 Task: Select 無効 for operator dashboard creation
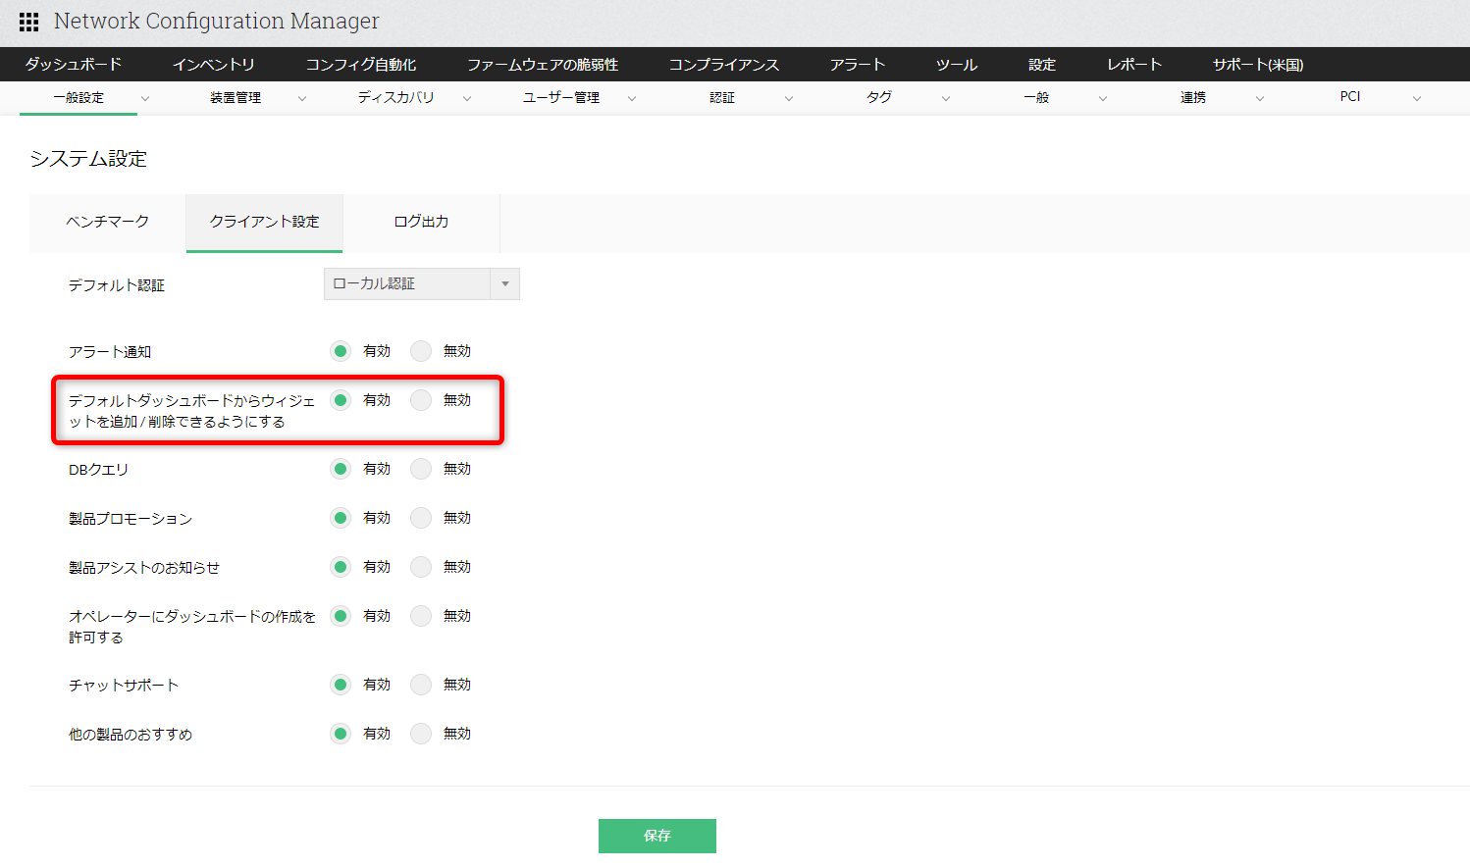[x=421, y=616]
